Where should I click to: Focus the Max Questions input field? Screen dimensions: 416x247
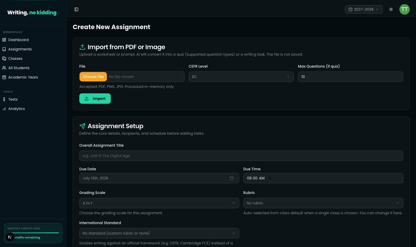click(x=350, y=77)
